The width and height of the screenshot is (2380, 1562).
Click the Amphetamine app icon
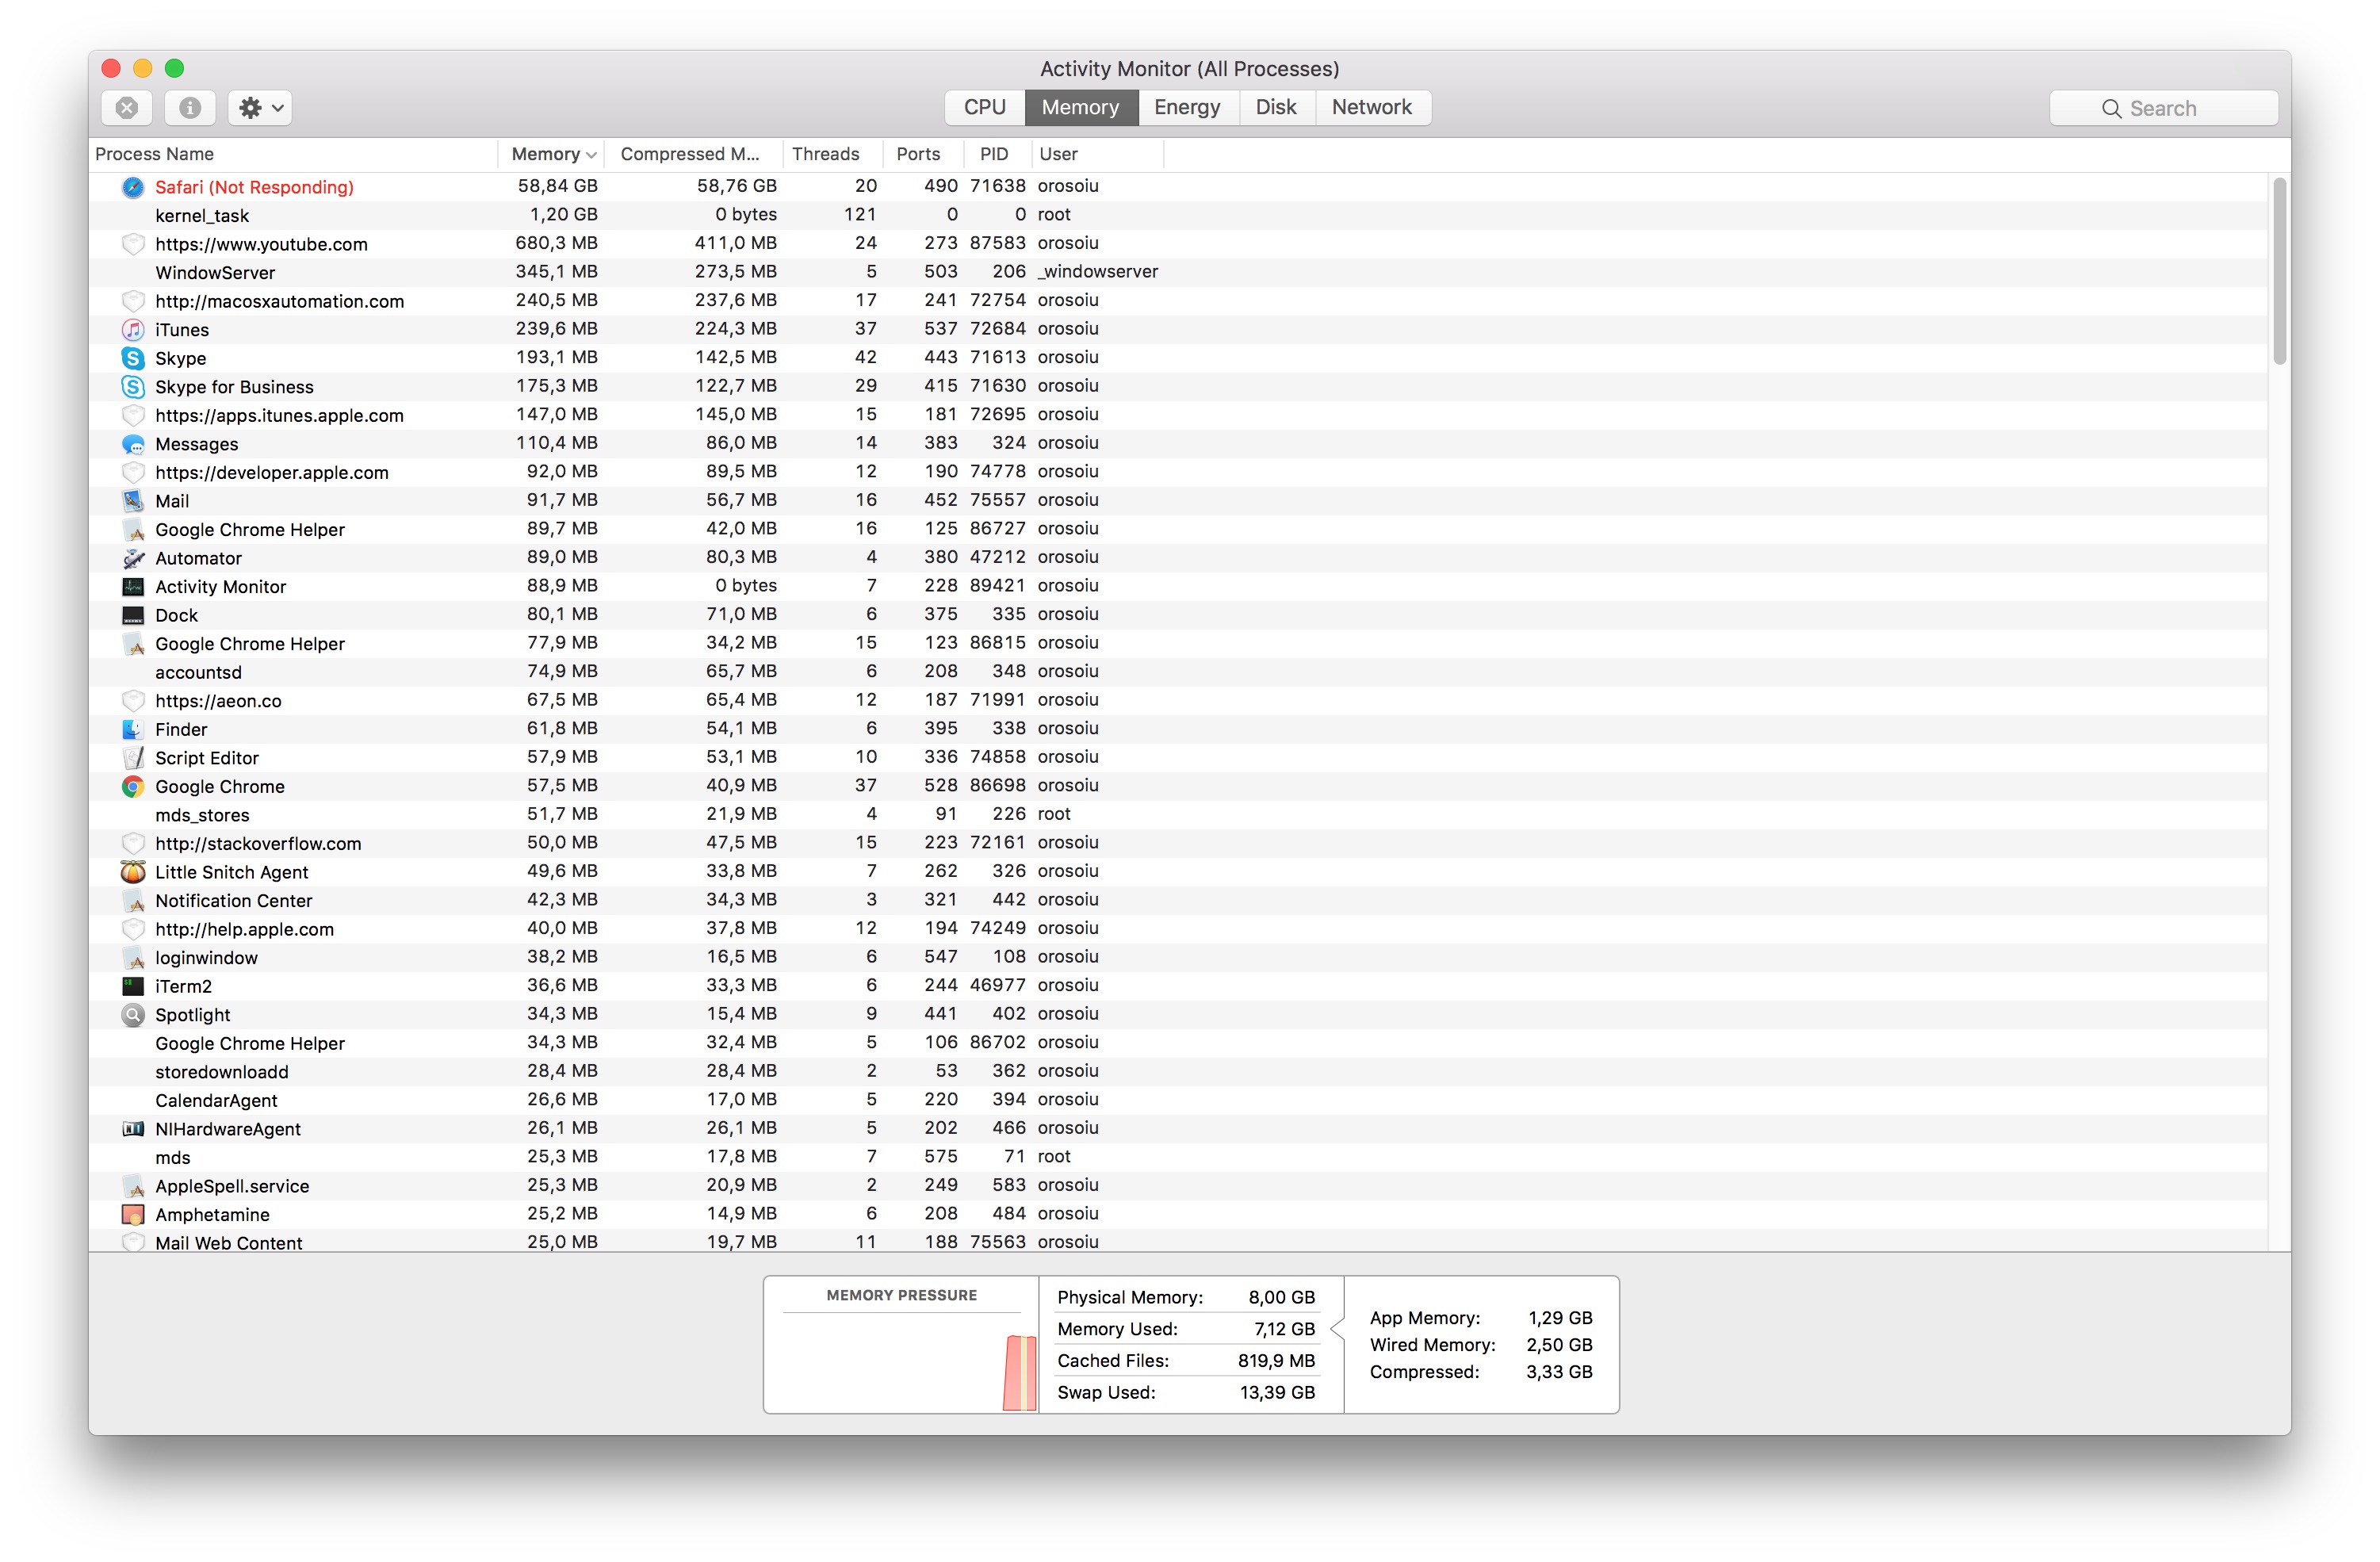pyautogui.click(x=133, y=1215)
